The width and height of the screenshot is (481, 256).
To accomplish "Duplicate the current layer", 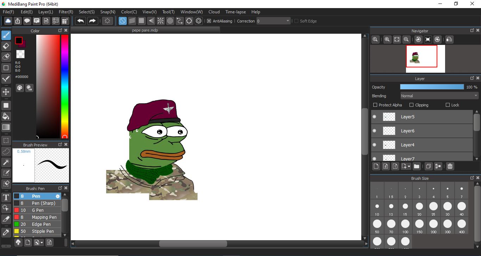I will click(x=429, y=166).
